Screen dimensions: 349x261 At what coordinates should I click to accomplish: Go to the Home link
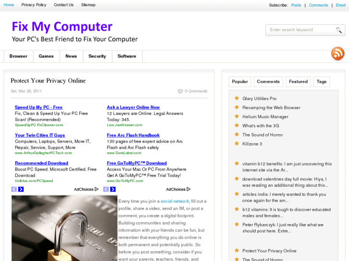(9, 5)
